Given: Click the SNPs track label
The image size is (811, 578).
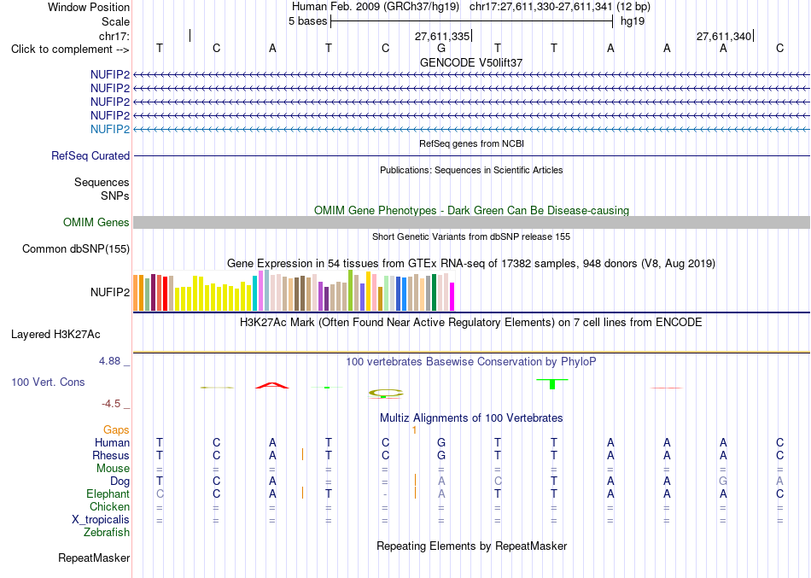Looking at the screenshot, I should (115, 196).
